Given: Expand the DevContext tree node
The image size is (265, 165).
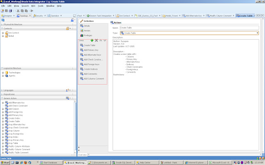Looking at the screenshot, I should 3,33.
